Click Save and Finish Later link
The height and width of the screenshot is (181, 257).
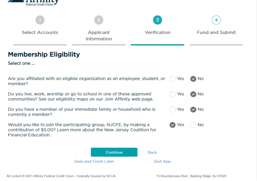[94, 161]
